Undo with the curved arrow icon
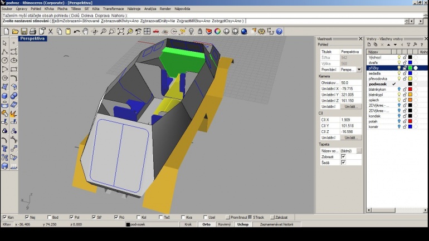 (77, 31)
